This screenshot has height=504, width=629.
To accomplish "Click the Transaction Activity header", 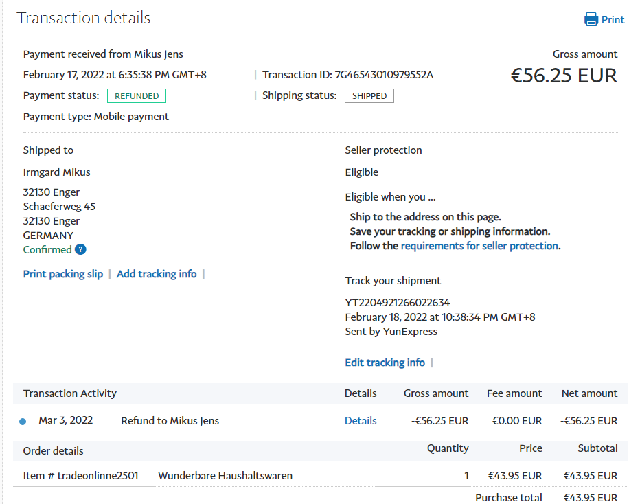I will pyautogui.click(x=70, y=393).
